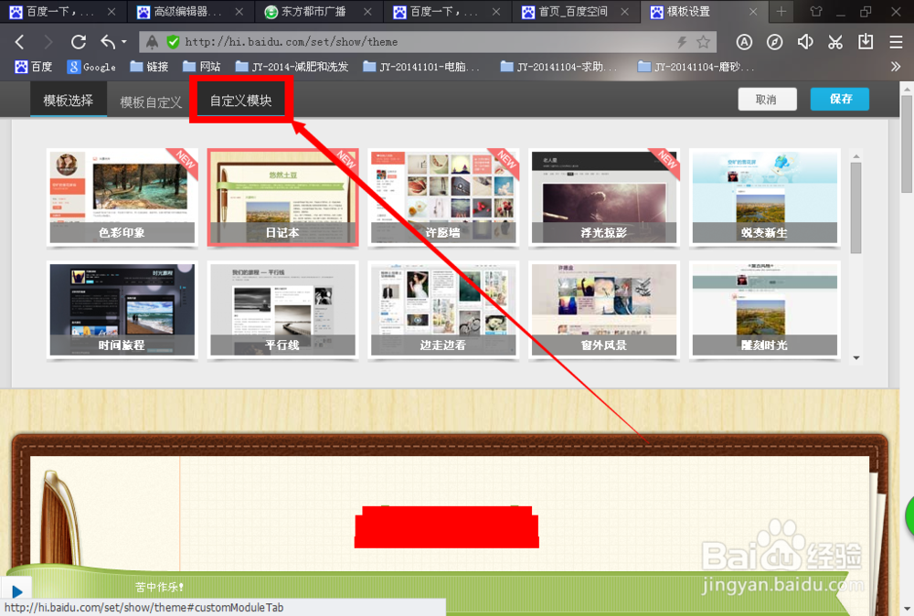914x616 pixels.
Task: Select the 模板自定义 tab
Action: point(151,102)
